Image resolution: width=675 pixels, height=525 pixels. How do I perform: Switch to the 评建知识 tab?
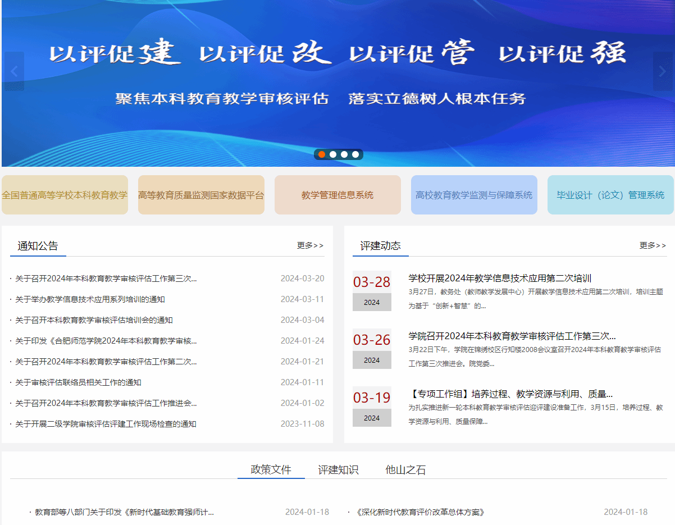(x=338, y=470)
